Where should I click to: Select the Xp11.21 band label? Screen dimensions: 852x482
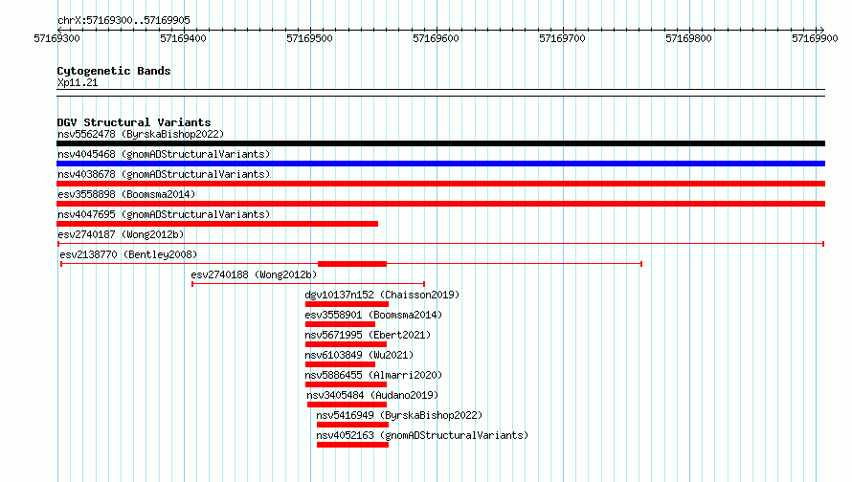[x=78, y=82]
